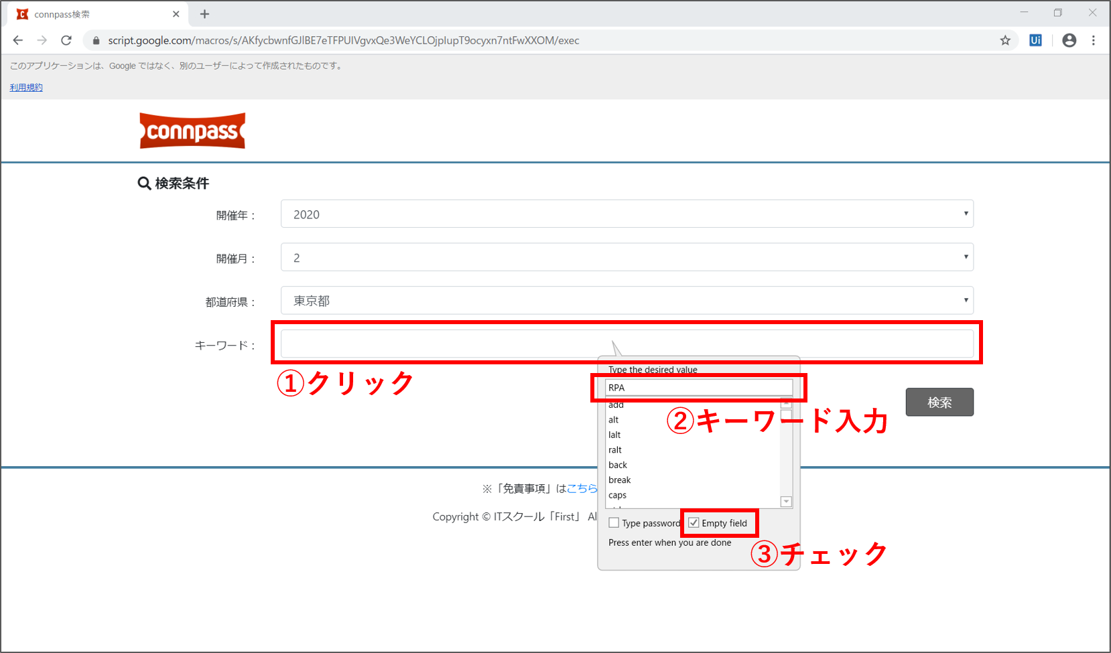Open the UiPath browser extension icon
This screenshot has width=1111, height=653.
click(1035, 40)
